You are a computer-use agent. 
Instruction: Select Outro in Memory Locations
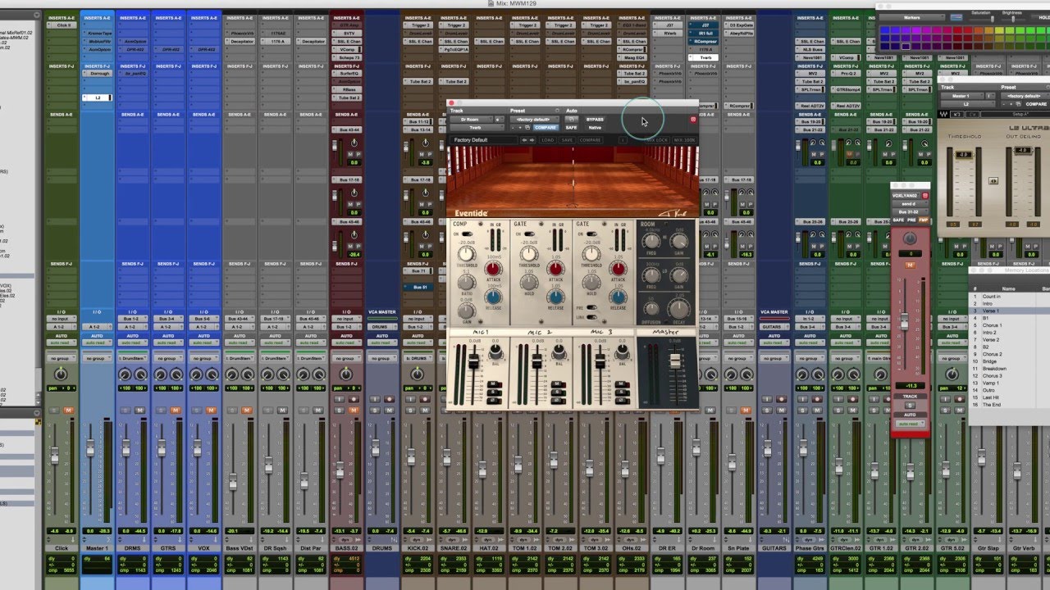(988, 390)
